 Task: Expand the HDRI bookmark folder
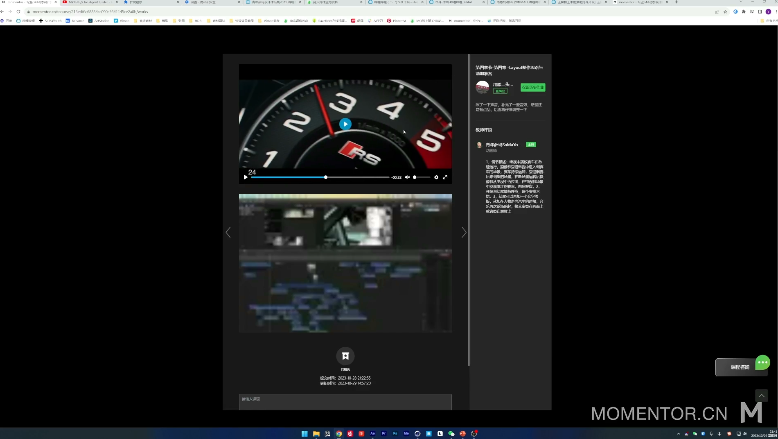(196, 20)
